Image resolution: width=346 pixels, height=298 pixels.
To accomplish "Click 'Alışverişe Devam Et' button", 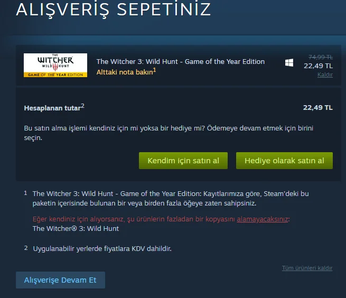I will [60, 280].
